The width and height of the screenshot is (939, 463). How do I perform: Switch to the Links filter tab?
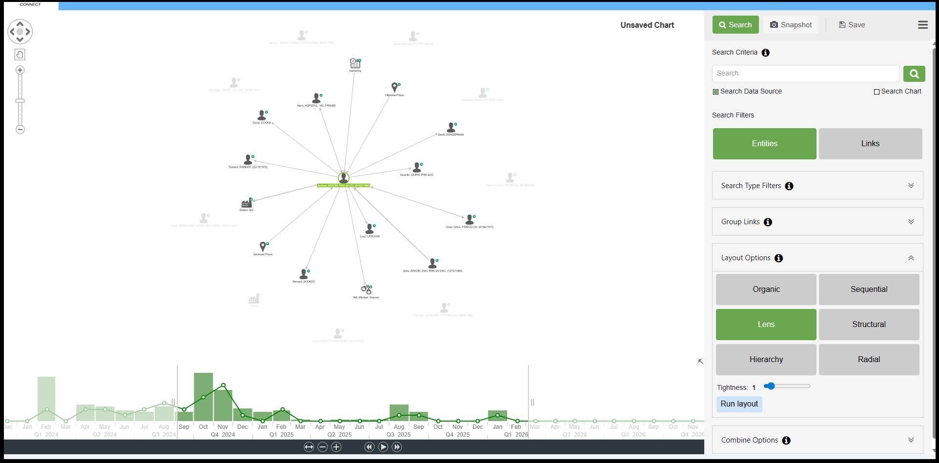coord(870,144)
